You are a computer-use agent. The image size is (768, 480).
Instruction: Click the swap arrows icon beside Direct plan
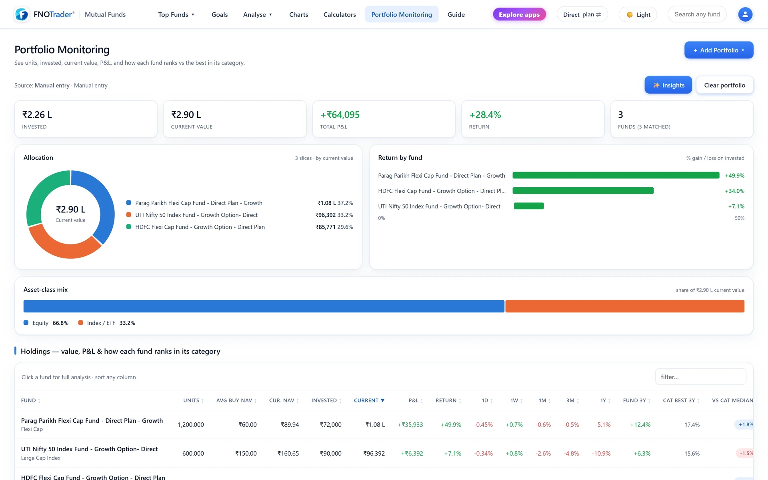pos(598,14)
